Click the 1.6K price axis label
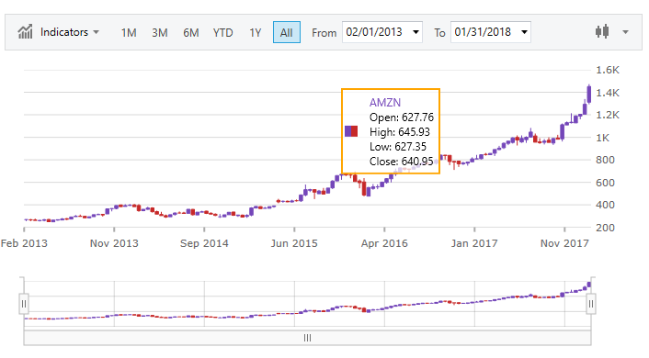The image size is (649, 358). click(x=608, y=70)
